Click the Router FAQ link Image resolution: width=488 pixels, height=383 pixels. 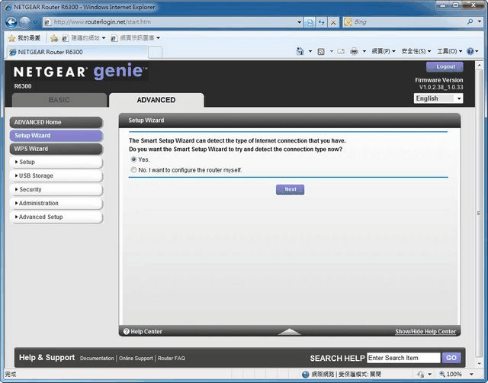pos(171,359)
